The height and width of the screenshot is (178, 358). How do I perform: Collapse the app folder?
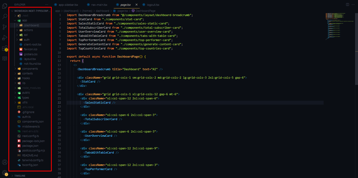tap(15, 20)
